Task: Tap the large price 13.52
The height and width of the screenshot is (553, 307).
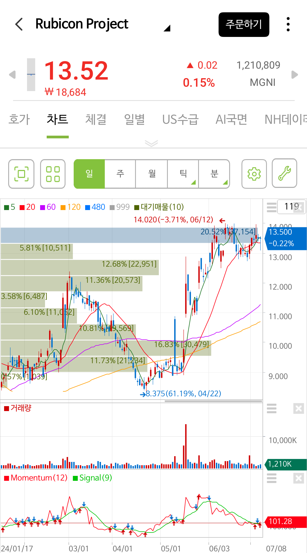Action: [76, 71]
